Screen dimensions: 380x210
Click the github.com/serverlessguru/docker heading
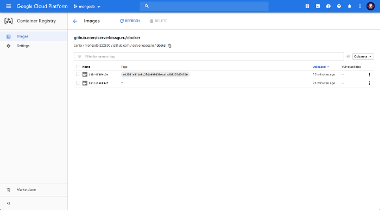[x=107, y=37]
